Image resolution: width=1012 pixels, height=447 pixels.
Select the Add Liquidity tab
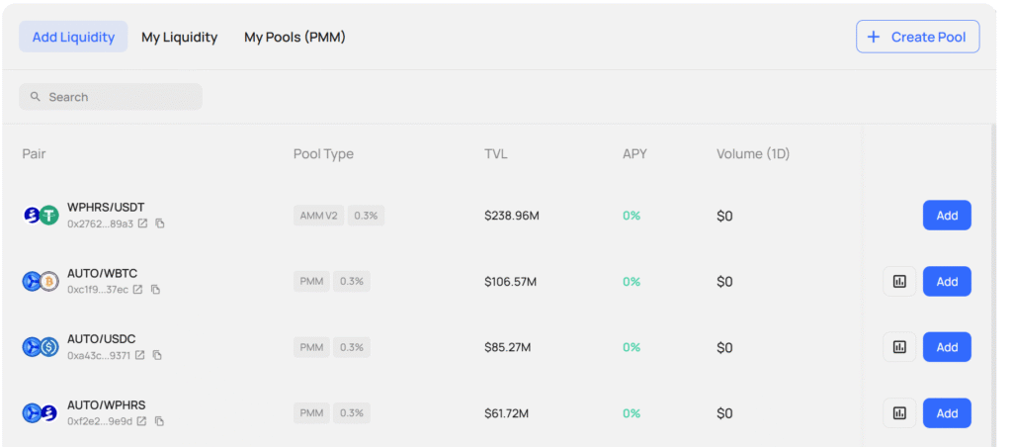pos(73,38)
